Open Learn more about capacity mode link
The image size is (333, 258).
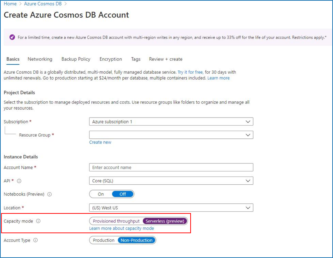(x=122, y=229)
